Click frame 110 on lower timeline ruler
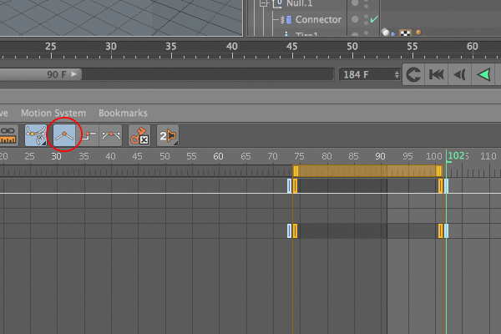Viewport: 501px width, 334px height. 488,156
